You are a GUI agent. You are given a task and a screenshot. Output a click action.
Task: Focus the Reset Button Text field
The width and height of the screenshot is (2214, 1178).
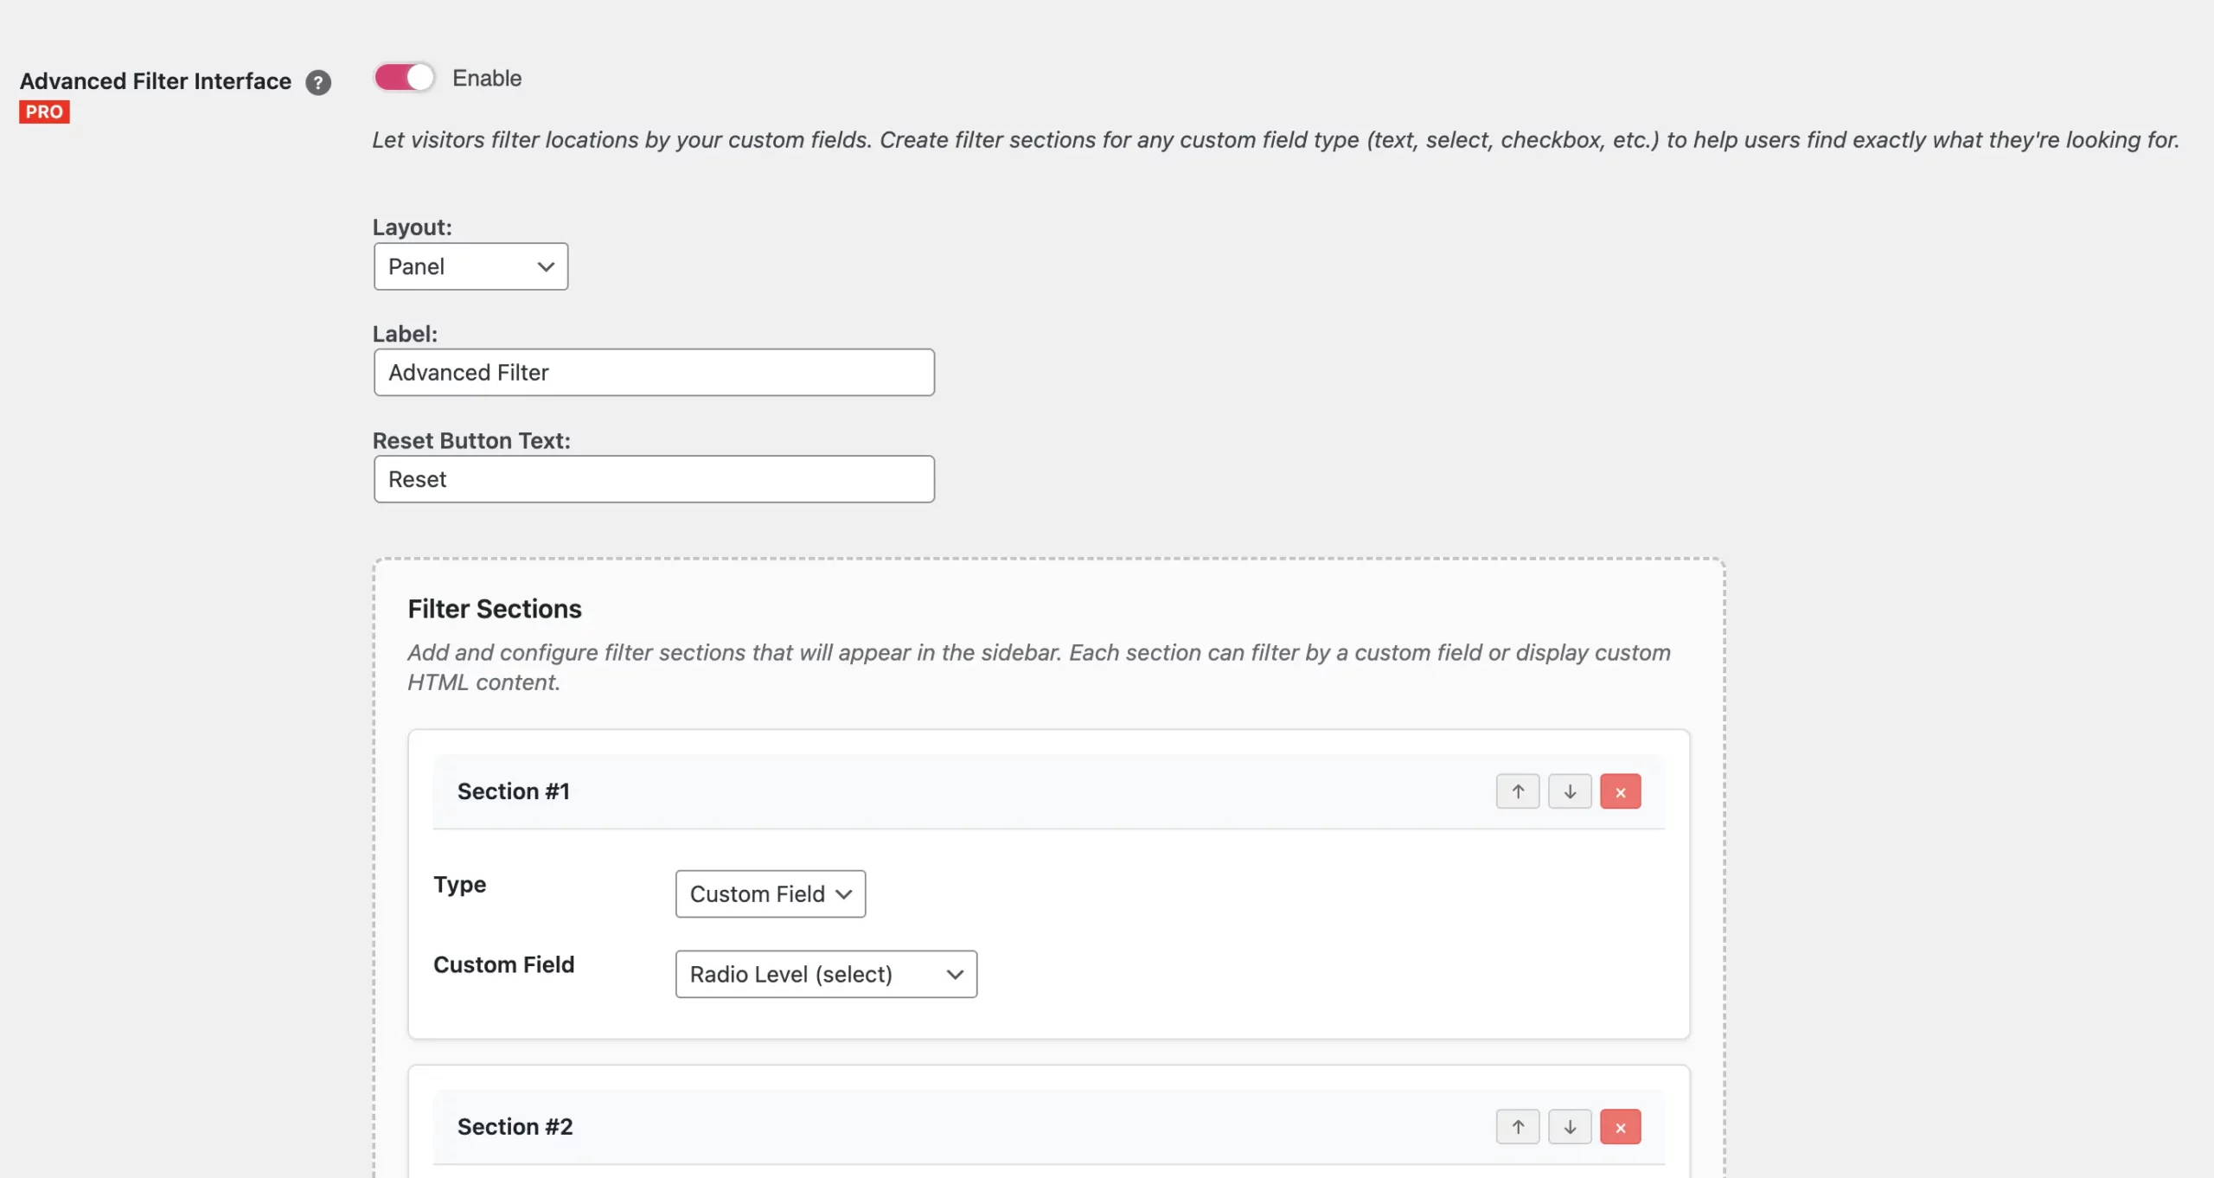click(654, 479)
